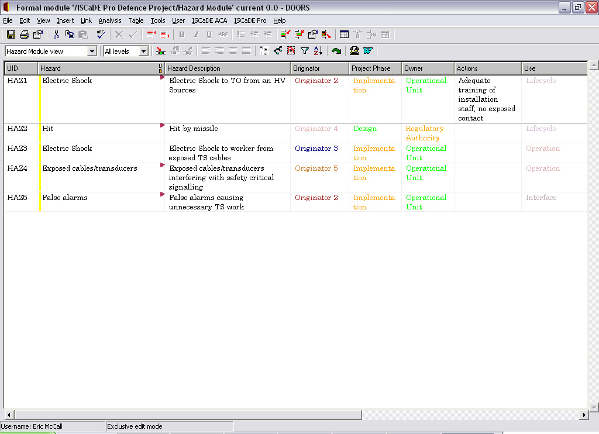Open the Analysis menu
The width and height of the screenshot is (599, 434).
[x=109, y=20]
